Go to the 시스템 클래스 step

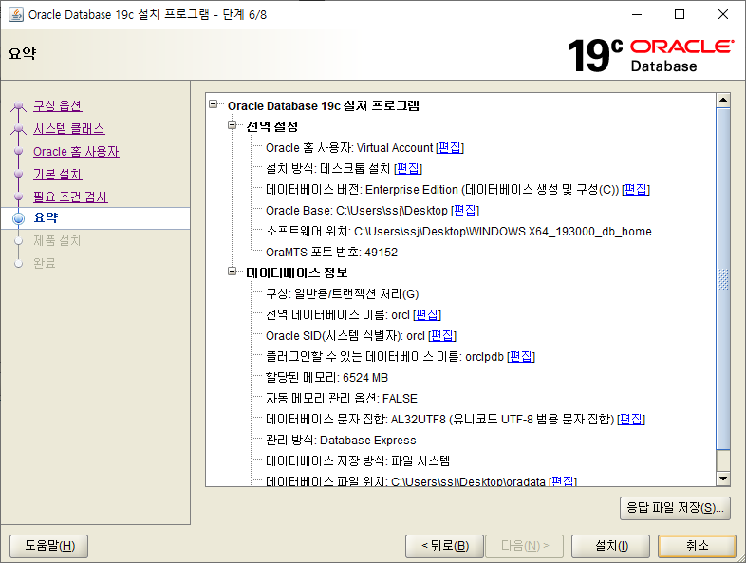69,128
